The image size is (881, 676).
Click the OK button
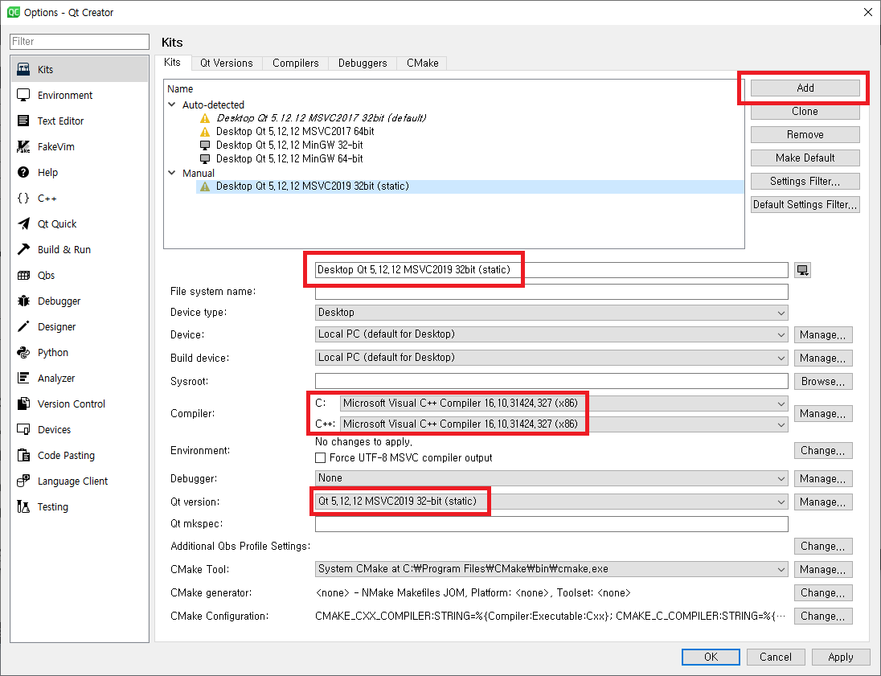click(x=711, y=657)
